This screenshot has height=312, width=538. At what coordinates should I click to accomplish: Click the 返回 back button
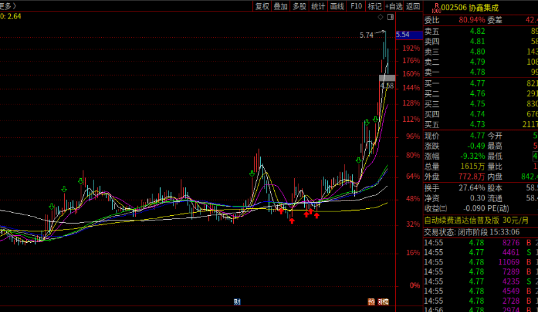[x=413, y=6]
